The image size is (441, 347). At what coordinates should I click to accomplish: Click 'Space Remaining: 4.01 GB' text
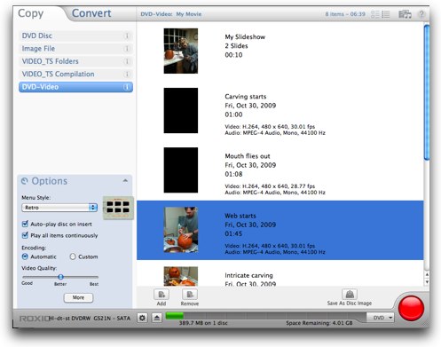tap(319, 323)
